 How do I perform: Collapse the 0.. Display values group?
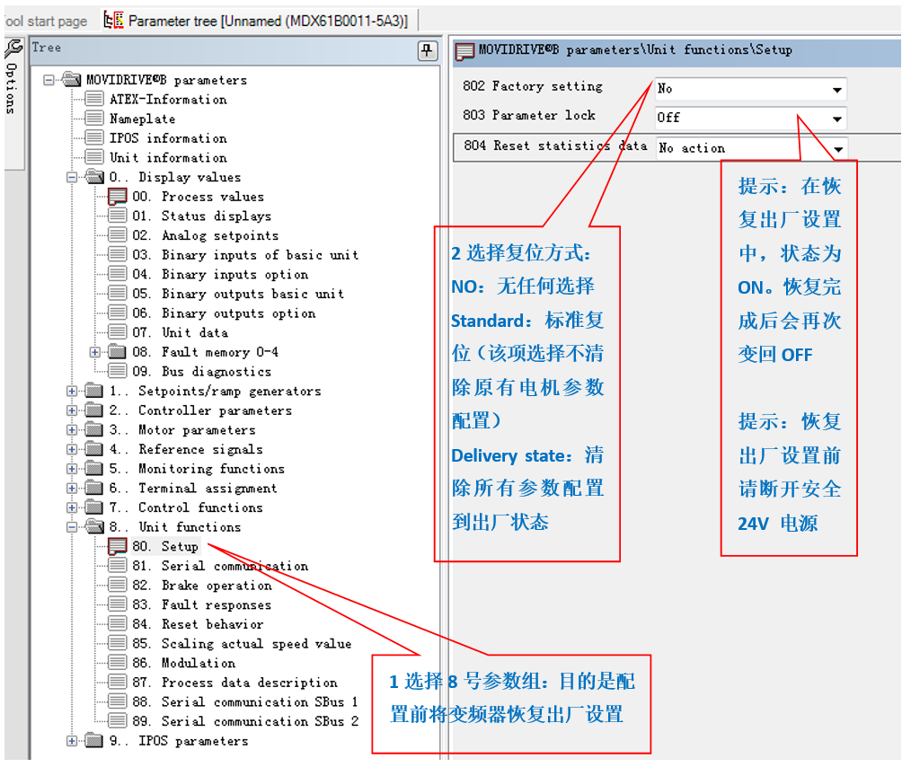(x=72, y=177)
